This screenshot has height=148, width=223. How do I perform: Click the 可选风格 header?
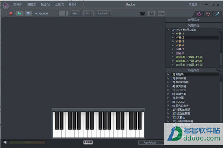(194, 70)
